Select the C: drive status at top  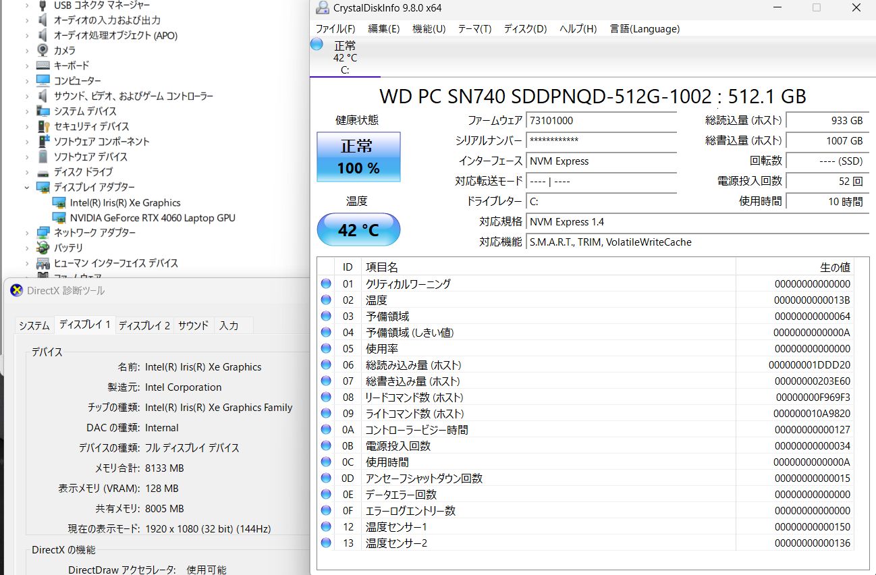(345, 58)
